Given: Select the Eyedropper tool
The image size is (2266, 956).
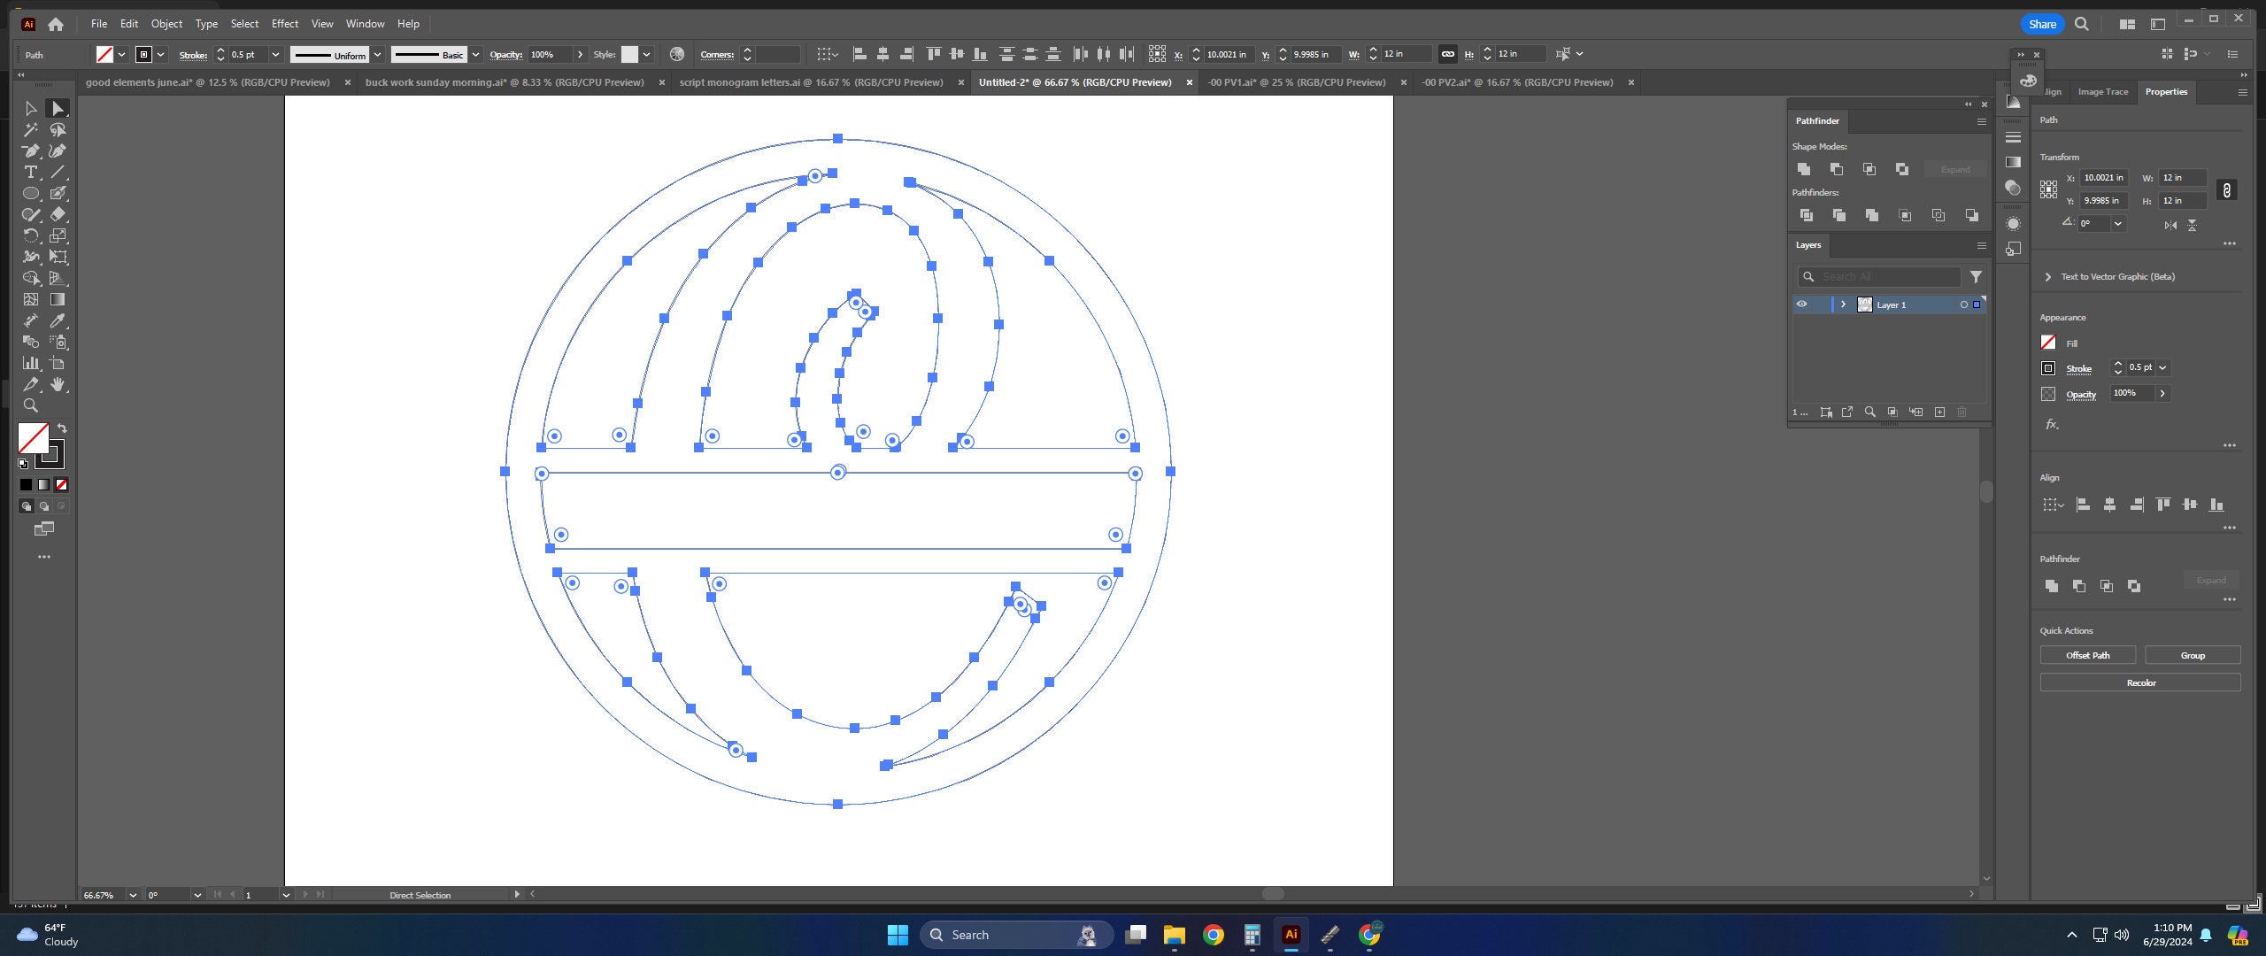Looking at the screenshot, I should (x=57, y=320).
